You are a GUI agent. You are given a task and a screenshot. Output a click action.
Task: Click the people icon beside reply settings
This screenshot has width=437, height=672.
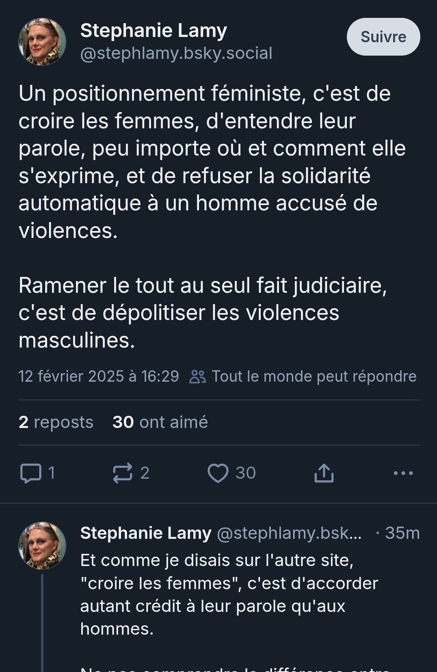[198, 377]
